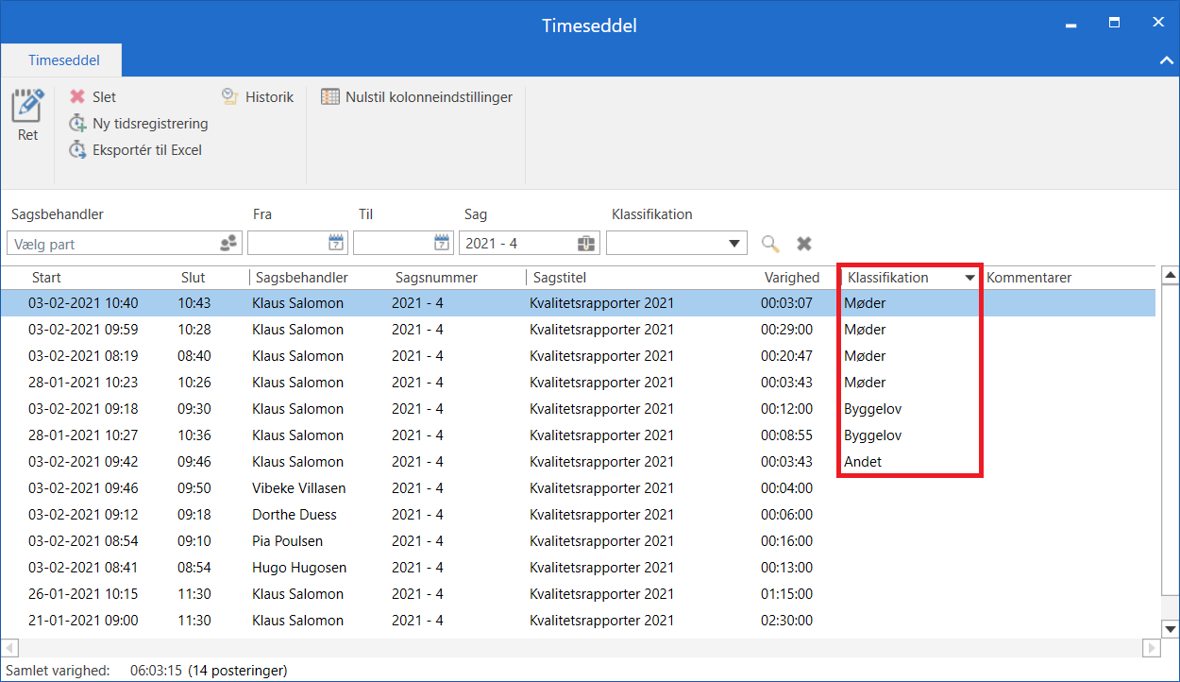
Task: Click the Eksportér til Excel icon
Action: [x=77, y=150]
